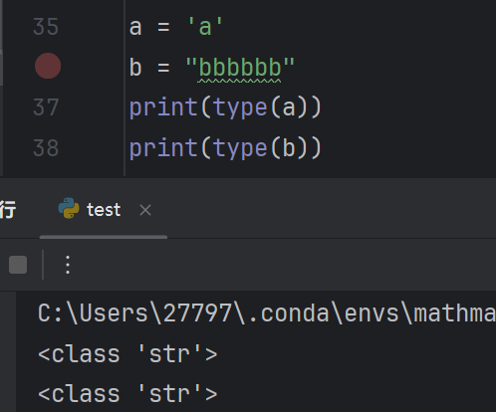Click the conda interpreter path in console
This screenshot has width=496, height=412.
coord(267,313)
